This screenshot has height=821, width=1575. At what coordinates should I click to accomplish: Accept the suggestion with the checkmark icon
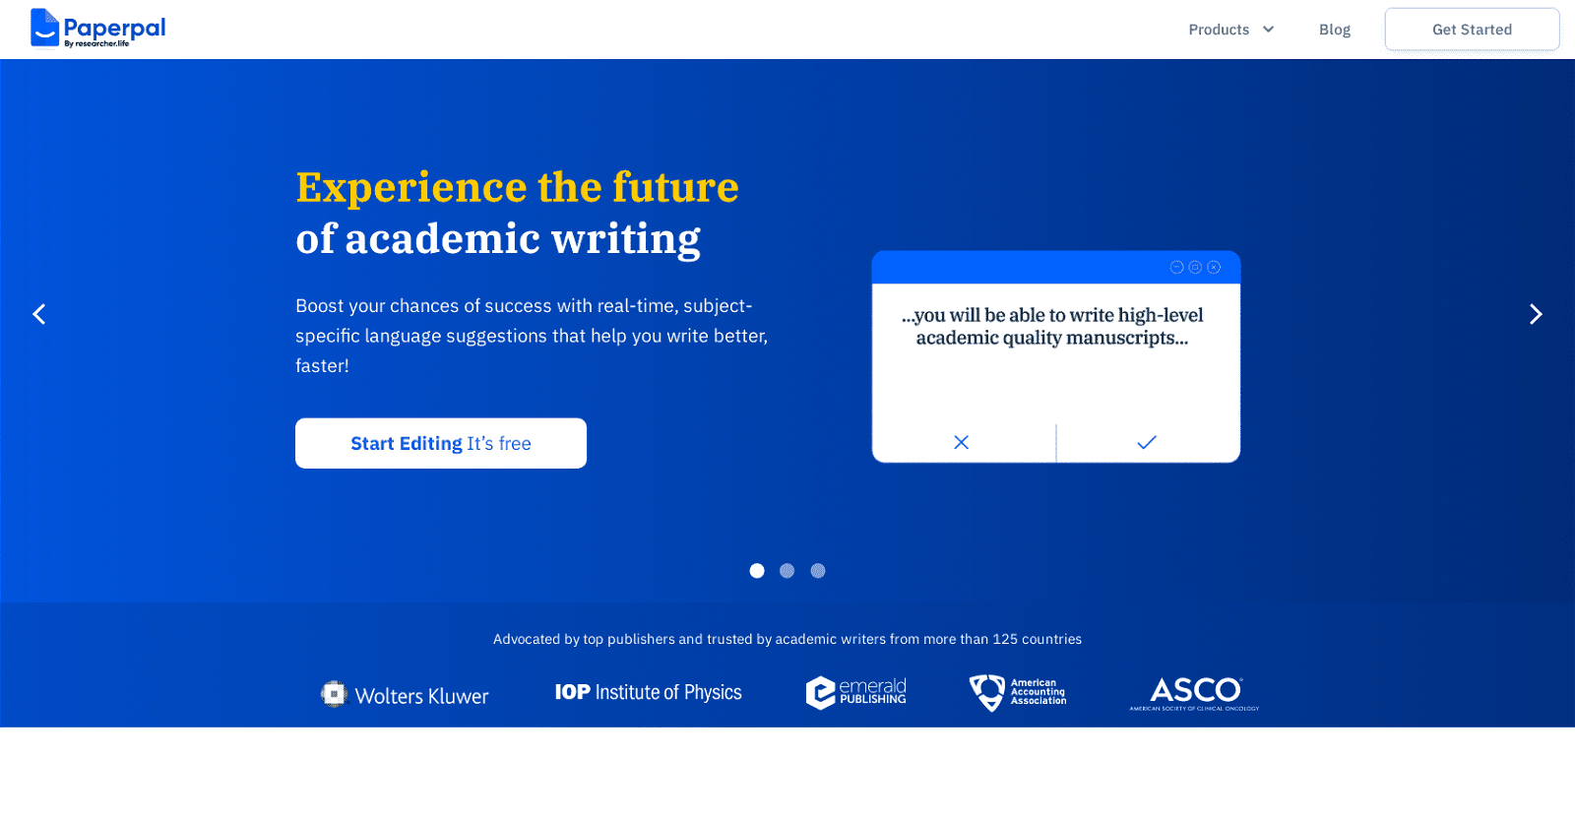(x=1147, y=443)
